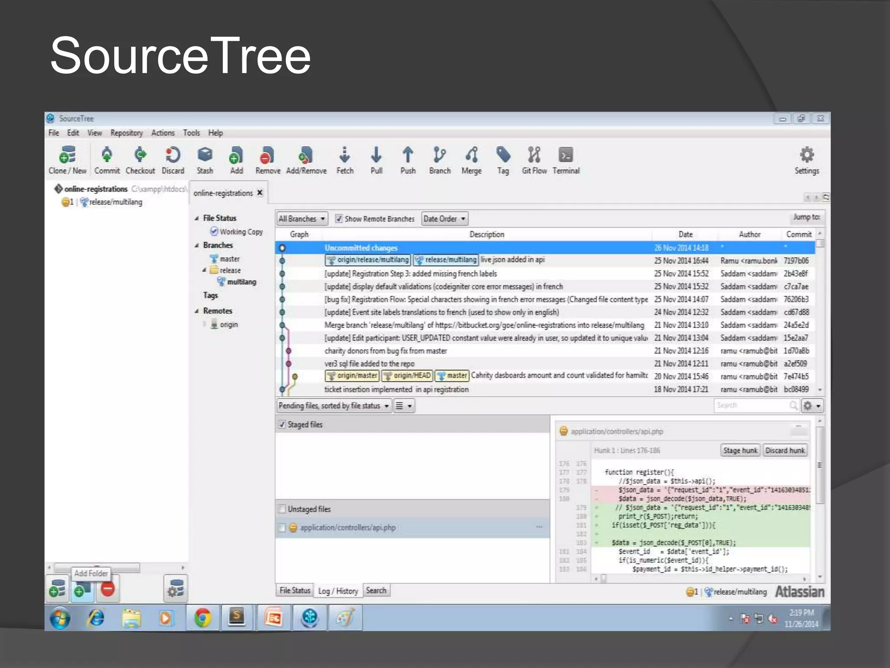Open the Repository menu
This screenshot has height=668, width=890.
pos(126,133)
